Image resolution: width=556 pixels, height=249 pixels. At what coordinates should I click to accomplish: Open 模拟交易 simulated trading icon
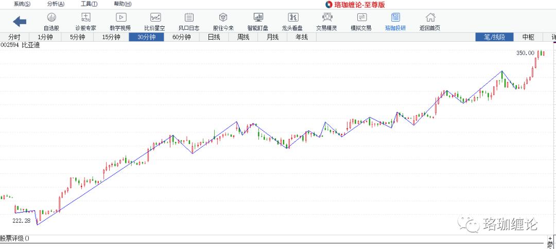[x=361, y=17]
